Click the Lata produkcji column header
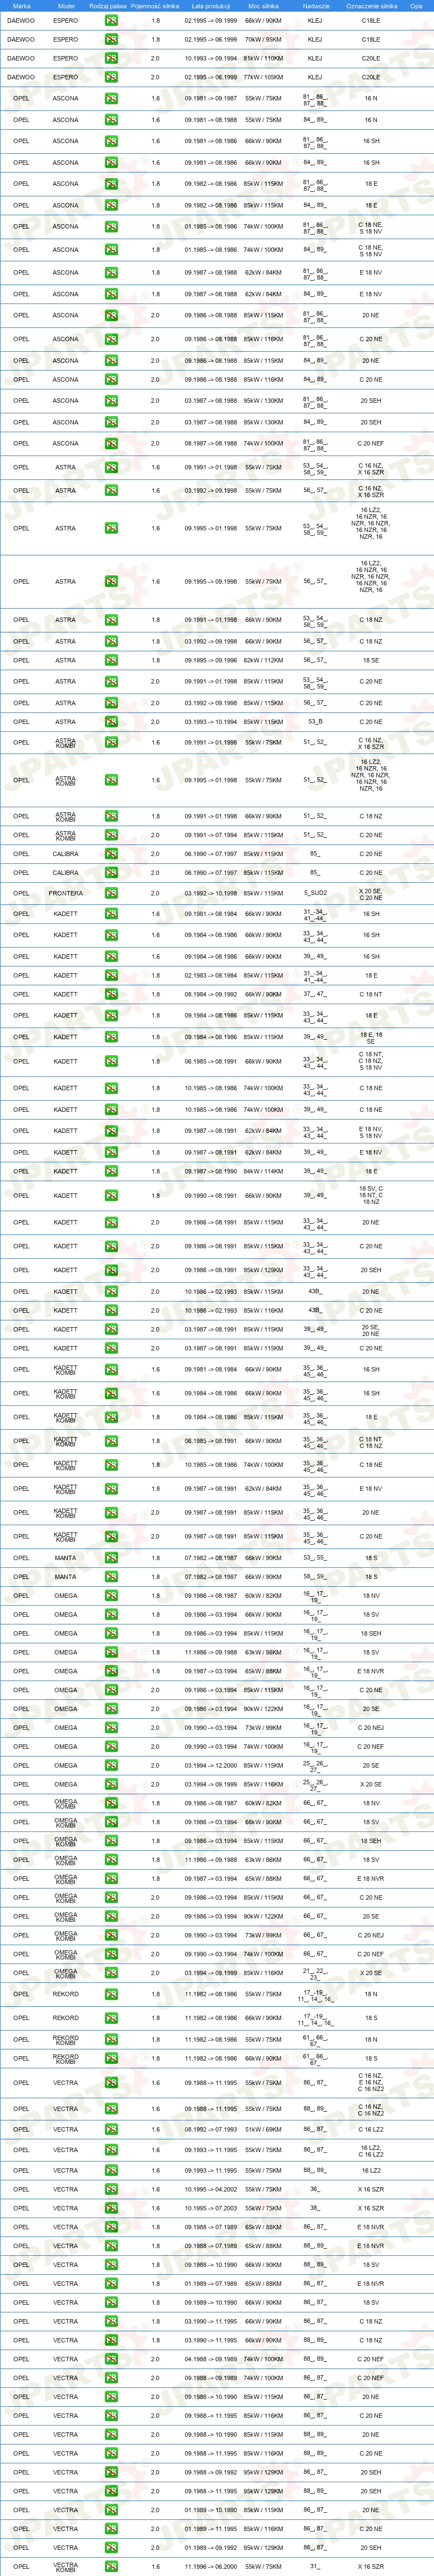 pyautogui.click(x=210, y=6)
